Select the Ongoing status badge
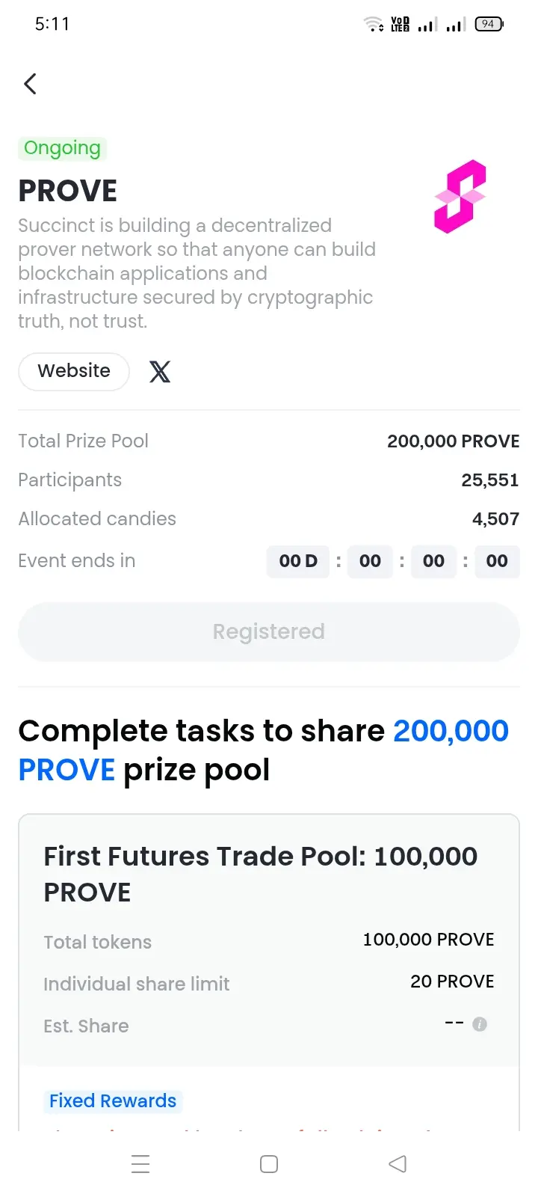Screen dimensions: 538x1197 (62, 148)
